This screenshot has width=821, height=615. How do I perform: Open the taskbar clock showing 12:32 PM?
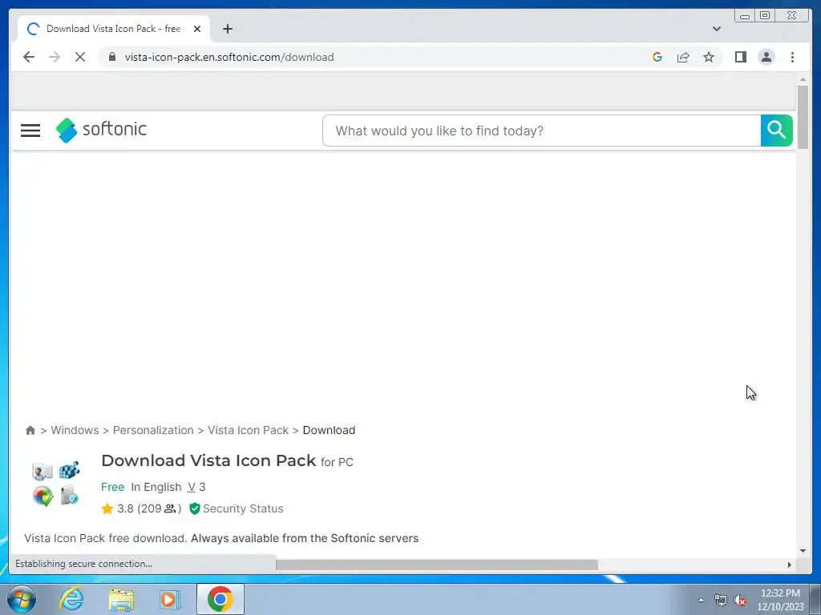tap(780, 599)
